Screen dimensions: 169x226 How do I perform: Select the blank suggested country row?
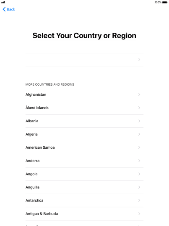[x=84, y=60]
